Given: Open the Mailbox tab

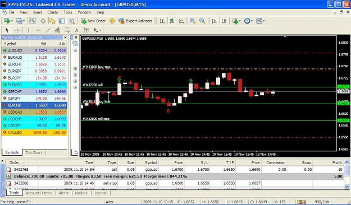Looking at the screenshot, I should tap(81, 193).
